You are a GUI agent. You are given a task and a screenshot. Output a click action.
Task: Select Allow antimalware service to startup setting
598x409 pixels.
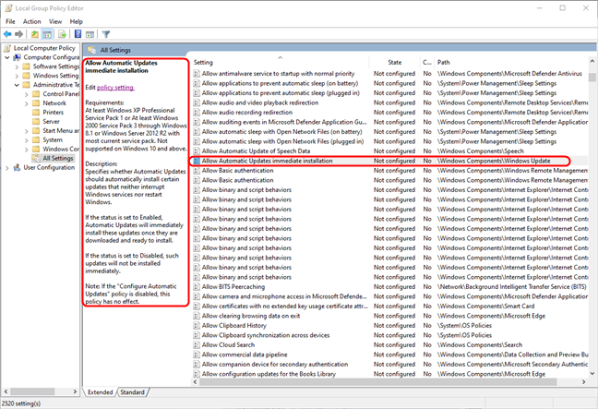(278, 74)
